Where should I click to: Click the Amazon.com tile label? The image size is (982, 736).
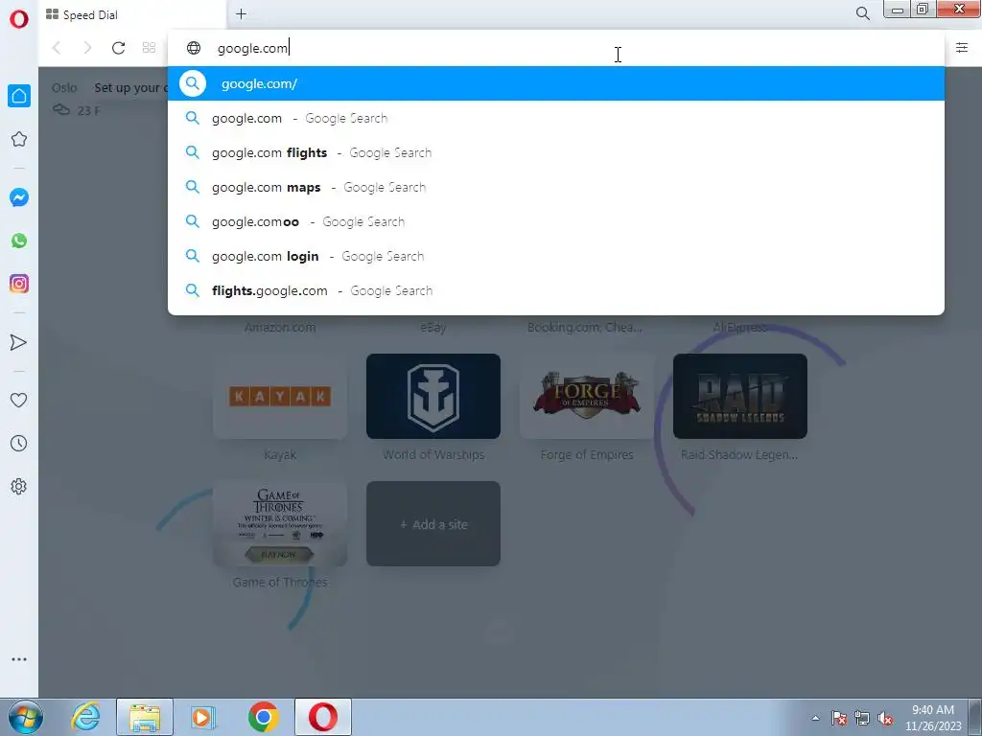(280, 327)
